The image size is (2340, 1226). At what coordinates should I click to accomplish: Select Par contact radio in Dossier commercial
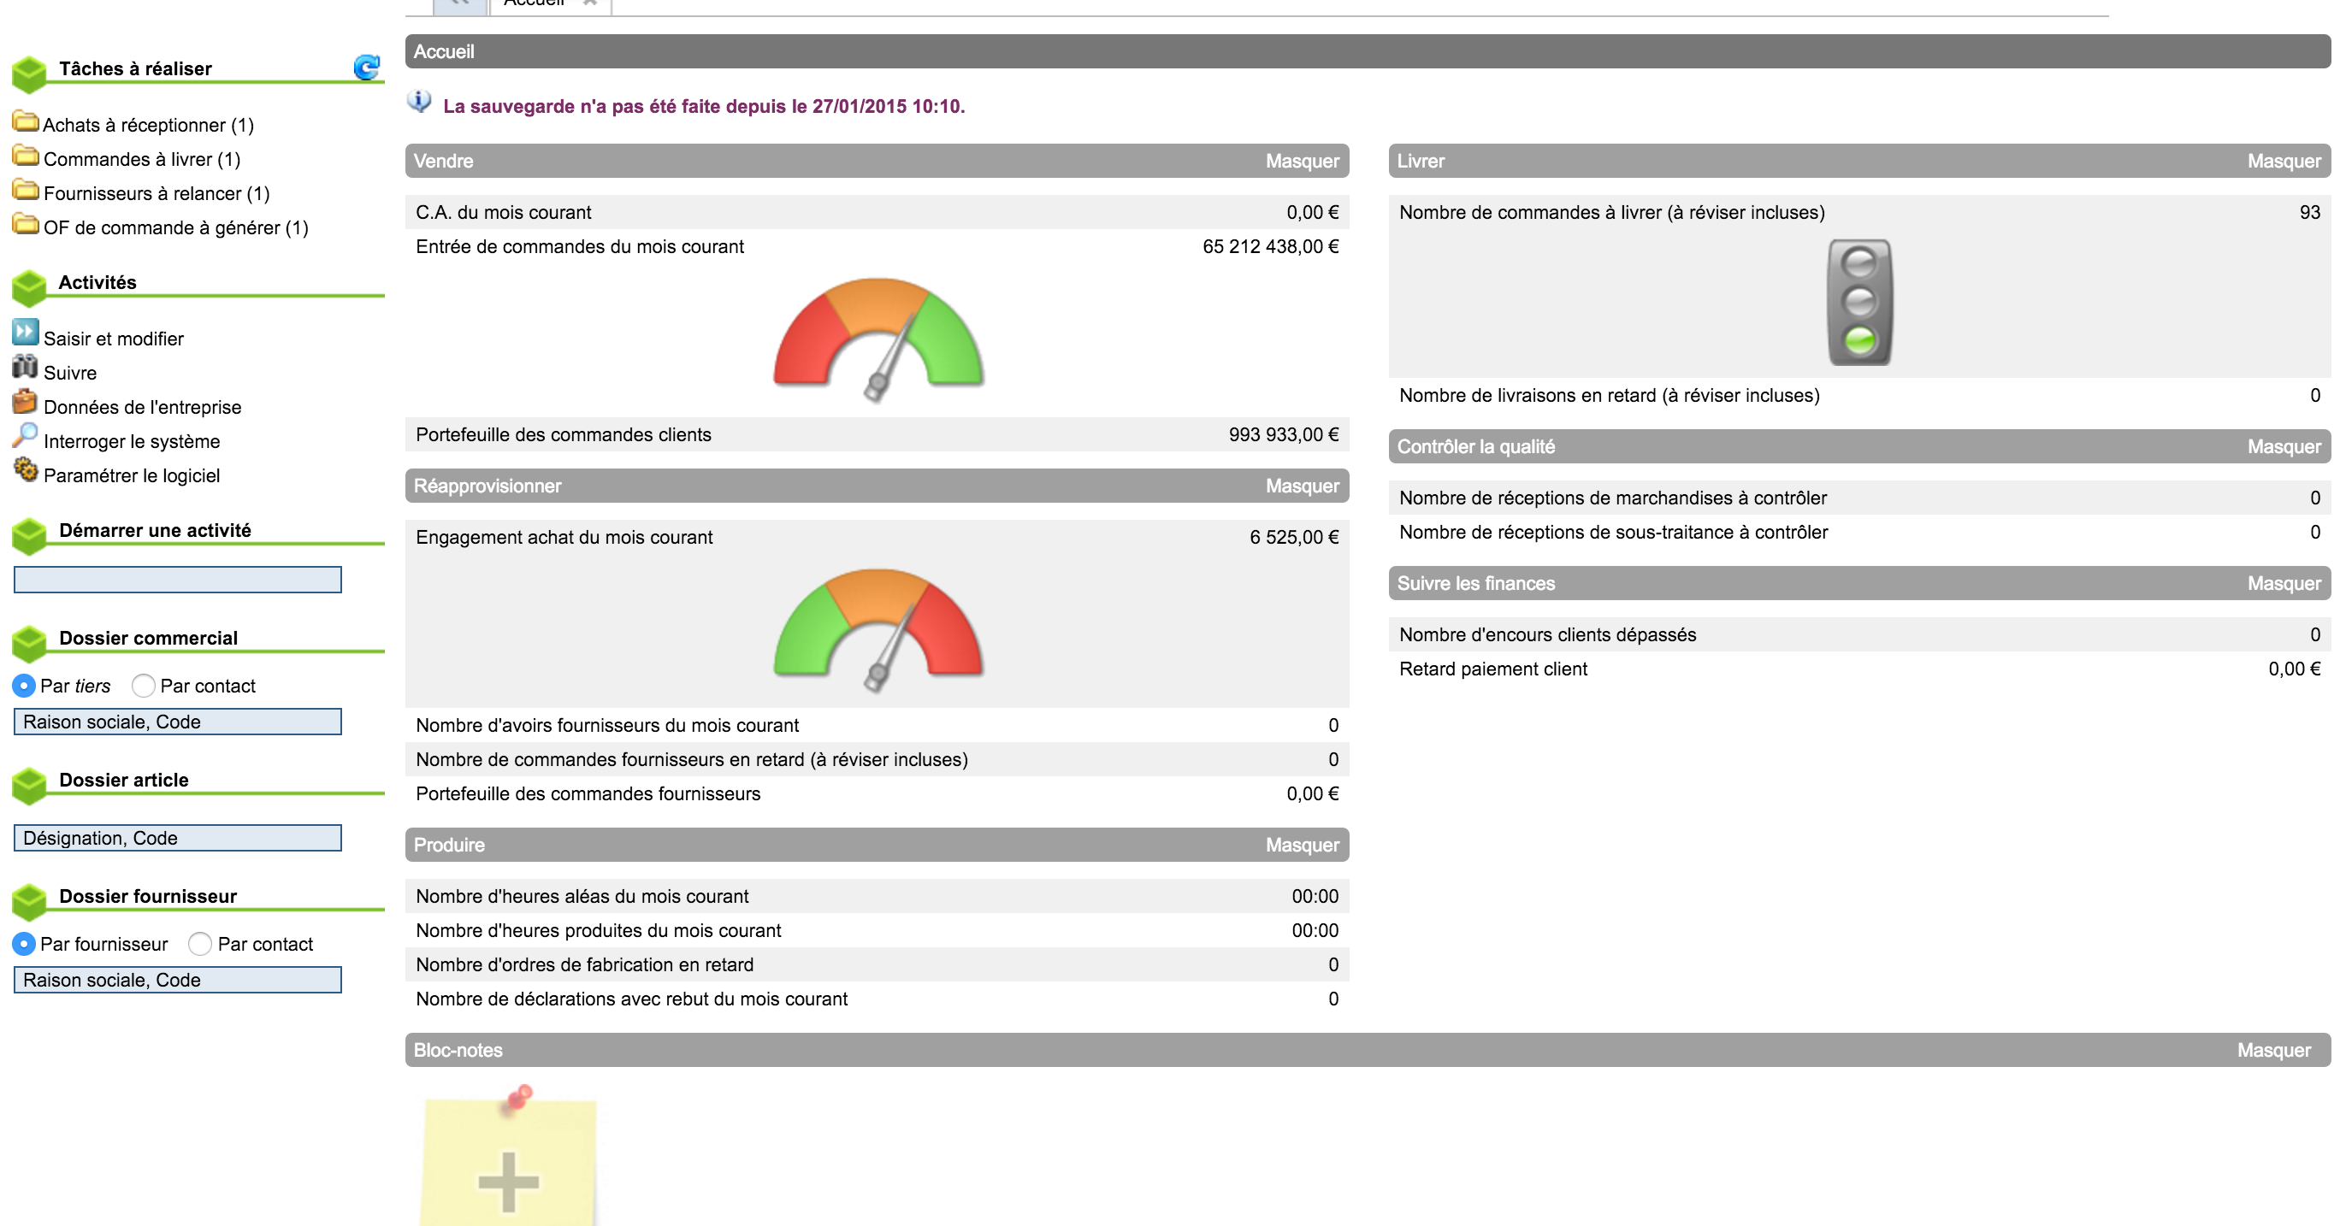[x=144, y=686]
